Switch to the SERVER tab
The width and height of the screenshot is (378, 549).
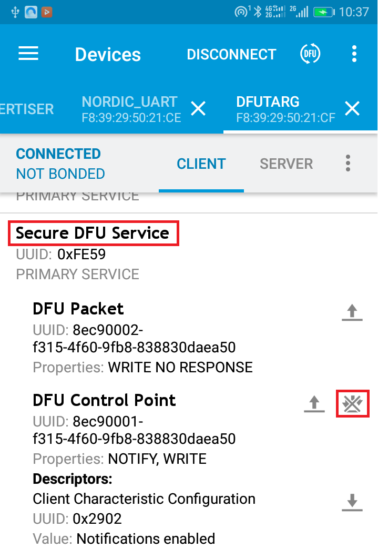pyautogui.click(x=286, y=164)
